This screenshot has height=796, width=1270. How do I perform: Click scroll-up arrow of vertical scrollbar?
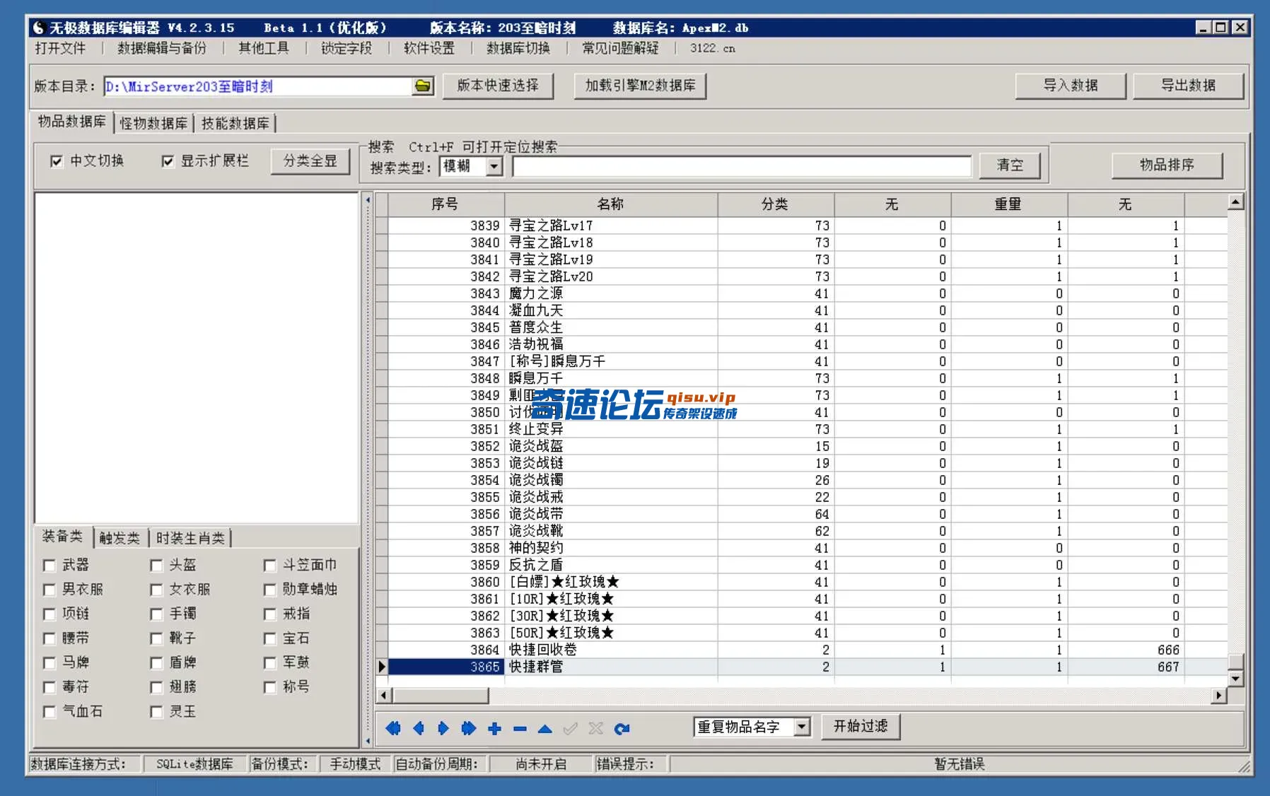click(x=1235, y=202)
